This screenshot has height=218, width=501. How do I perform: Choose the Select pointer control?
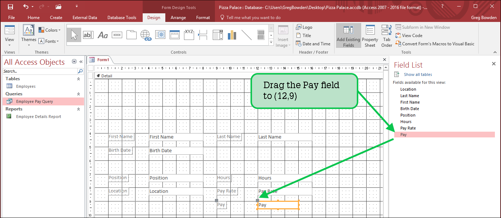click(x=74, y=35)
